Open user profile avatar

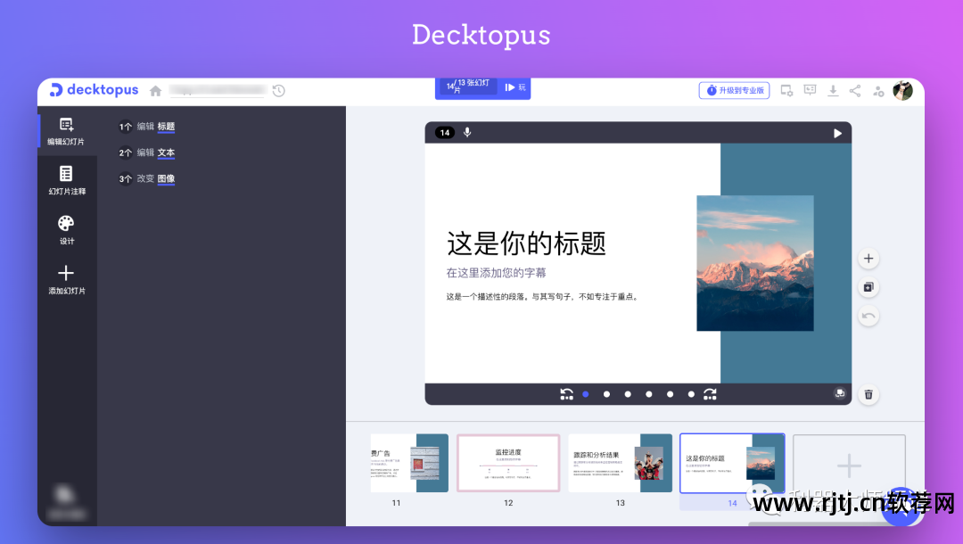point(902,90)
